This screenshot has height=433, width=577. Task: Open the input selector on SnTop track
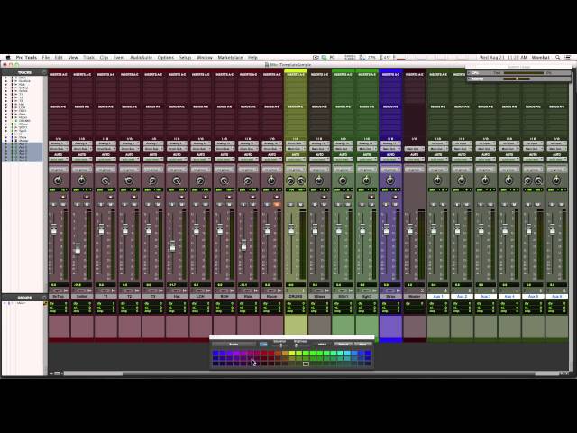point(59,143)
